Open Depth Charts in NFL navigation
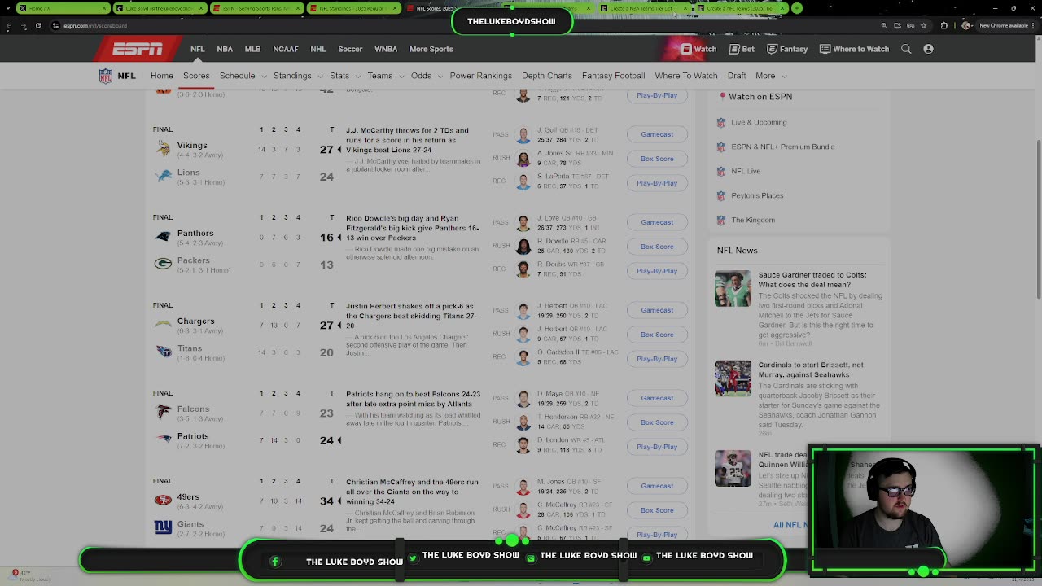1042x586 pixels. pyautogui.click(x=547, y=76)
